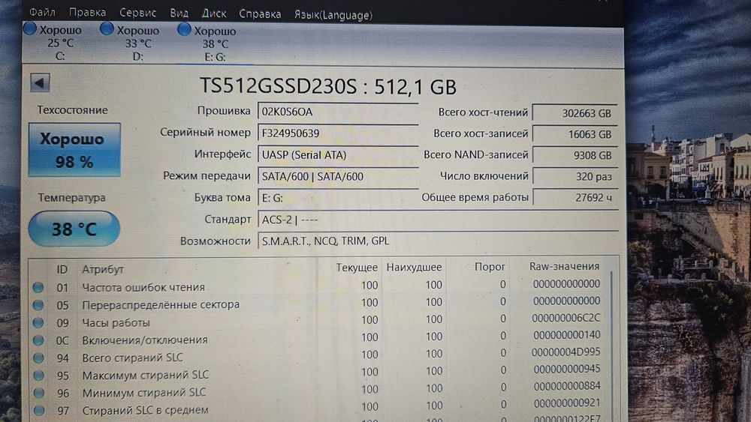This screenshot has height=422, width=751.
Task: Select the Перераспределённые сектора attribute row
Action: [318, 304]
